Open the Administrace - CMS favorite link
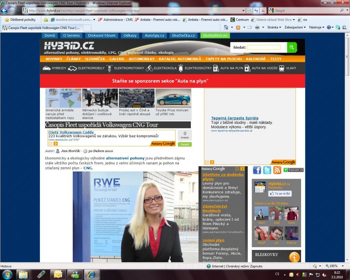Viewport: 350px width, 280px height. [x=115, y=20]
